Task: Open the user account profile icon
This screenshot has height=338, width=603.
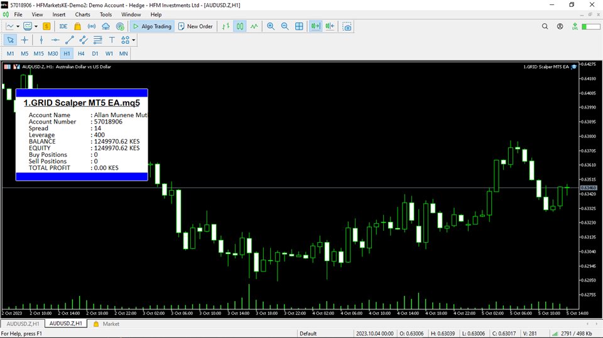Action: click(560, 26)
